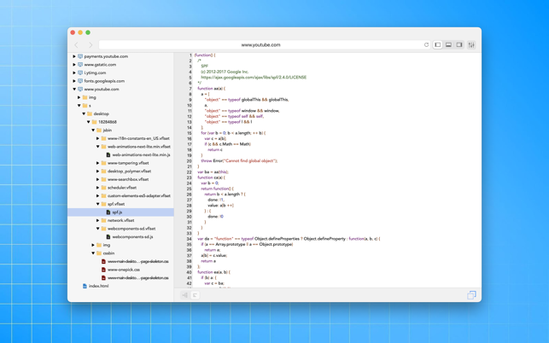The image size is (549, 343).
Task: Select the www-tampering.vflset row label
Action: 128,163
